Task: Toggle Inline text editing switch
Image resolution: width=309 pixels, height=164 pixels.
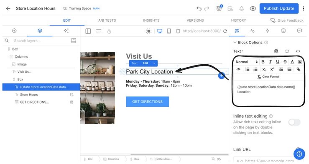Action: coord(294,122)
